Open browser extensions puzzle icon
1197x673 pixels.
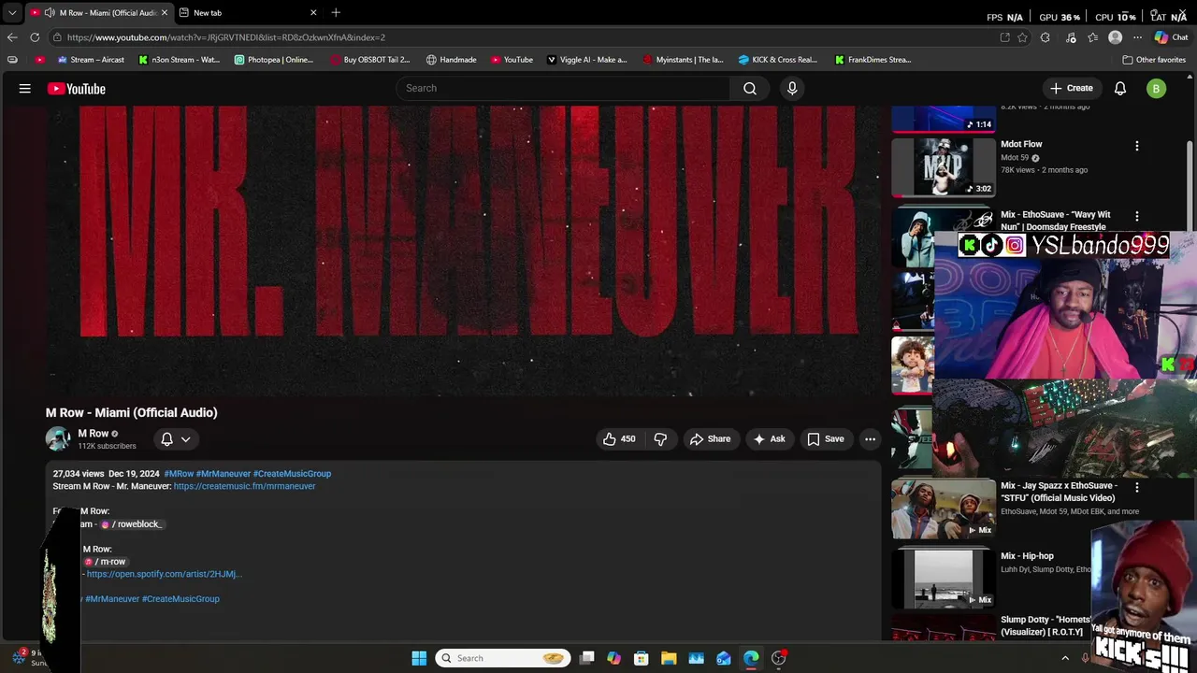(x=1046, y=37)
